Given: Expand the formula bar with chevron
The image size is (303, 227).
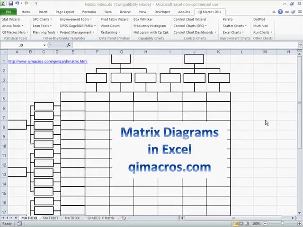Looking at the screenshot, I should click(300, 45).
